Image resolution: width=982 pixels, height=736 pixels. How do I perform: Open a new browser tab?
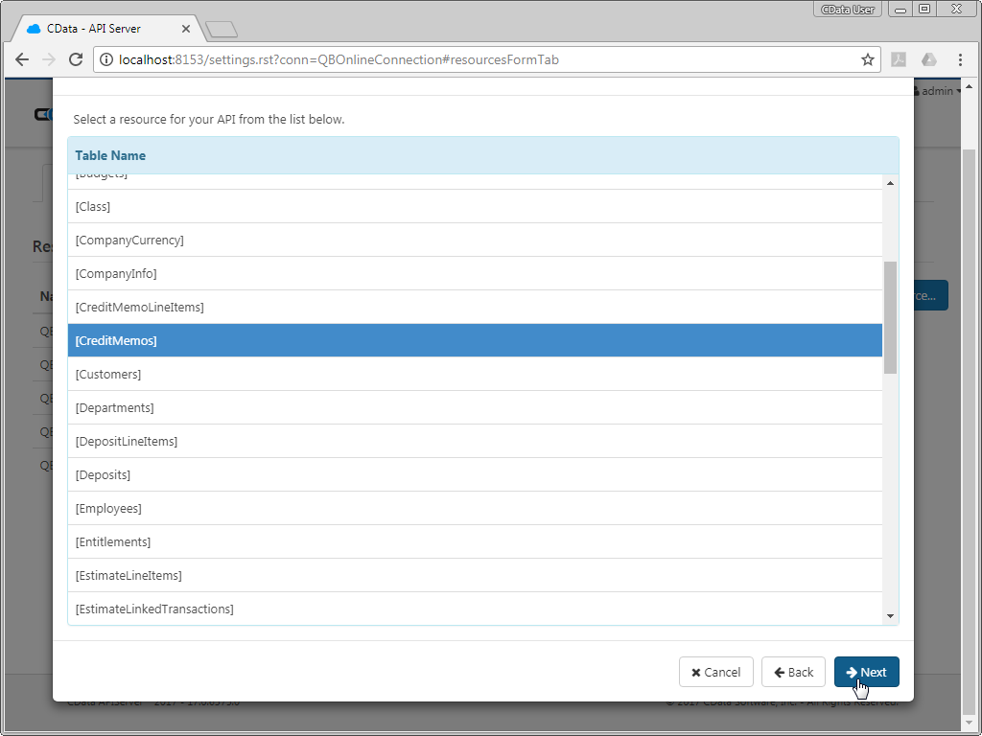(x=221, y=30)
